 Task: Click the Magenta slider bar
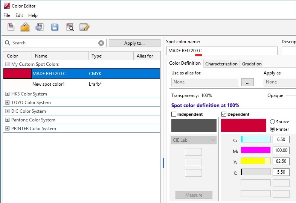pos(255,150)
